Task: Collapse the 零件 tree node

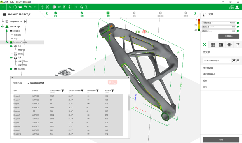Action: point(2,27)
